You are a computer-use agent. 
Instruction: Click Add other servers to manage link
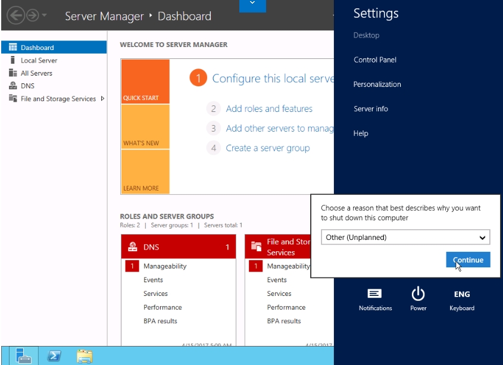tap(280, 129)
